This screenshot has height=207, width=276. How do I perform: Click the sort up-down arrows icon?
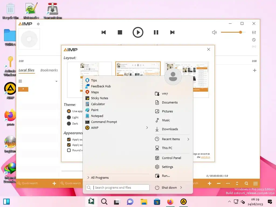237,183
